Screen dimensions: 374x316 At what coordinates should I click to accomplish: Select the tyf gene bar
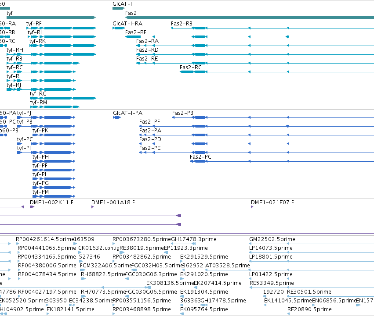coord(51,18)
